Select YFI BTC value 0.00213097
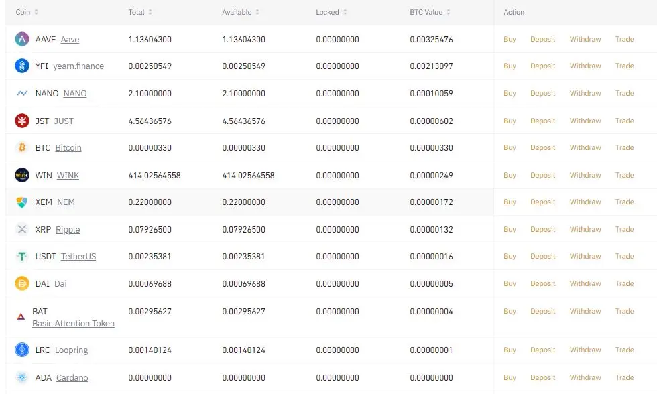The image size is (657, 394). 431,66
